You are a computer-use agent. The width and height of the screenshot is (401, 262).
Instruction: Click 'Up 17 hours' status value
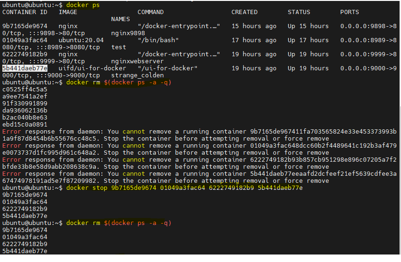tap(308, 40)
